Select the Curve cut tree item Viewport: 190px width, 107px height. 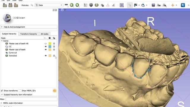(13, 53)
